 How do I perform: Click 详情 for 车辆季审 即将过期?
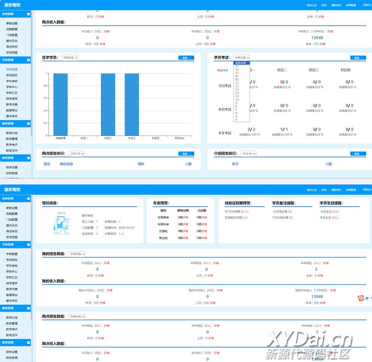pyautogui.click(x=186, y=217)
